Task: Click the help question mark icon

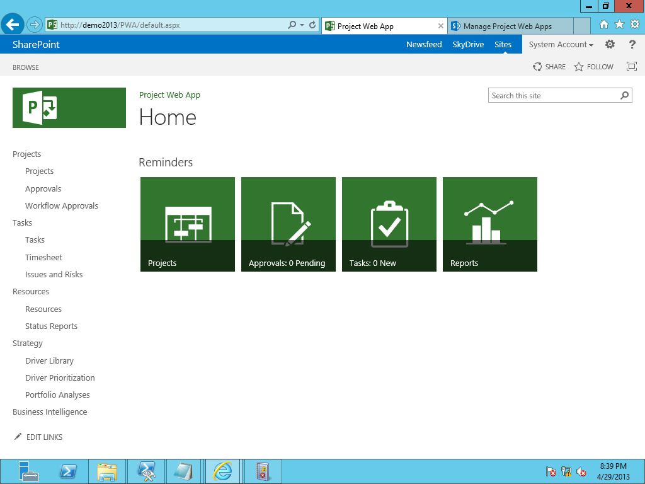Action: click(x=632, y=45)
